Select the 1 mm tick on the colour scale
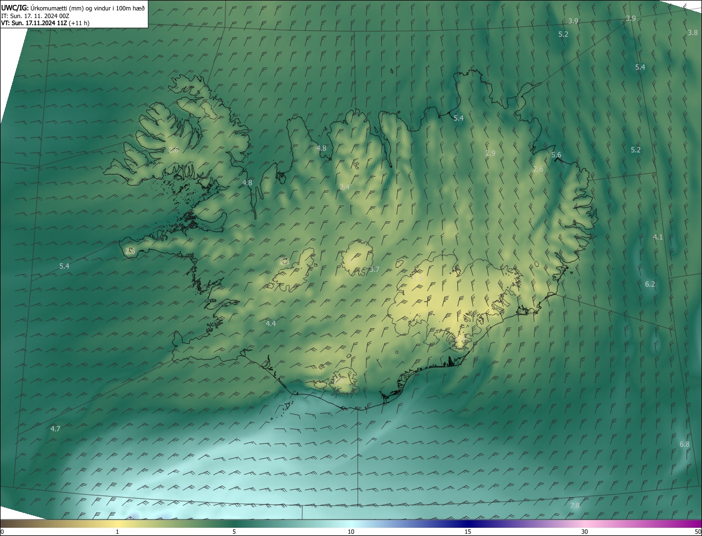The height and width of the screenshot is (536, 702). click(x=117, y=532)
